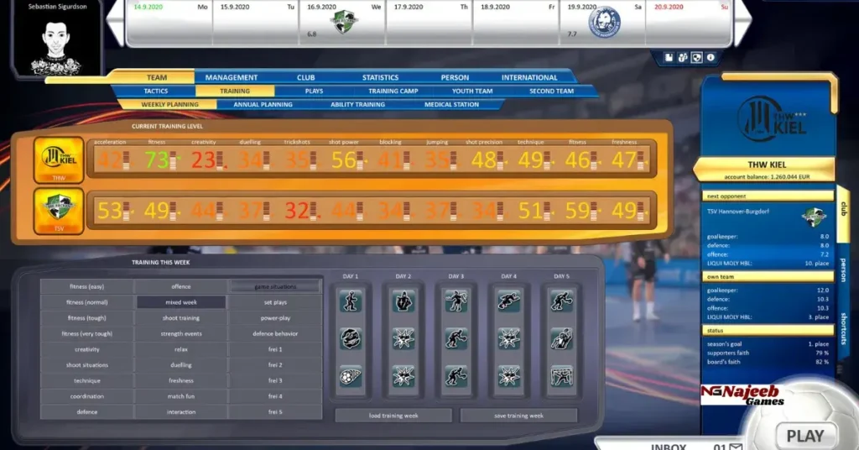Open the STATISTICS main menu
The height and width of the screenshot is (450, 859).
pyautogui.click(x=380, y=77)
